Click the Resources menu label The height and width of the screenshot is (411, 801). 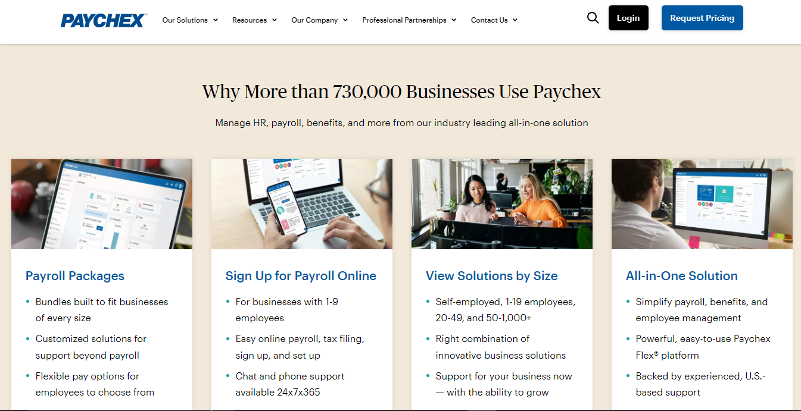(x=250, y=20)
